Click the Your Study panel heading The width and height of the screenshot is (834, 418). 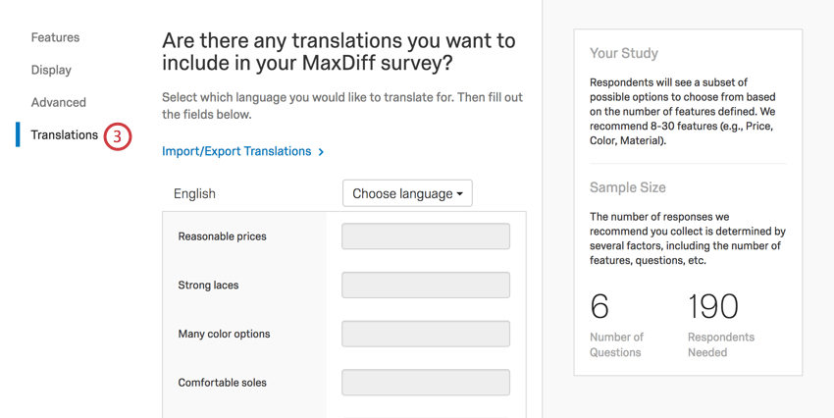(x=623, y=53)
